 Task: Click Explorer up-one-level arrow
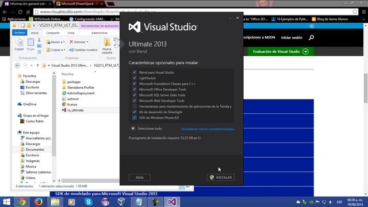pos(37,66)
